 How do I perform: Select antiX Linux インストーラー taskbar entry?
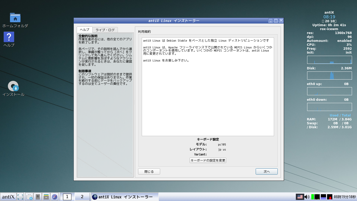point(125,197)
